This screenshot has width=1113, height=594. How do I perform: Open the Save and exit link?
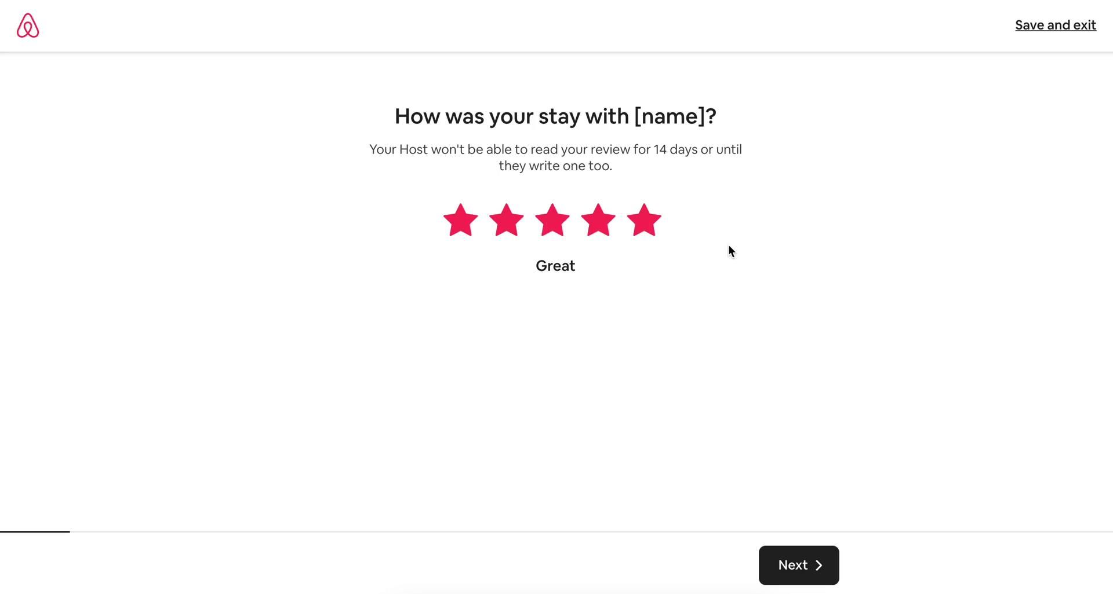tap(1056, 25)
